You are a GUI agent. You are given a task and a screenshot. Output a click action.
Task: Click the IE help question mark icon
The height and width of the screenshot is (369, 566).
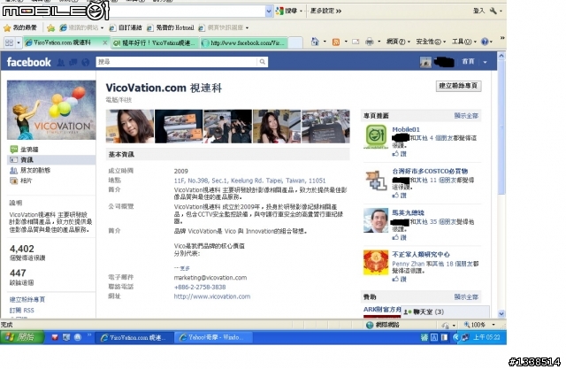coord(485,42)
